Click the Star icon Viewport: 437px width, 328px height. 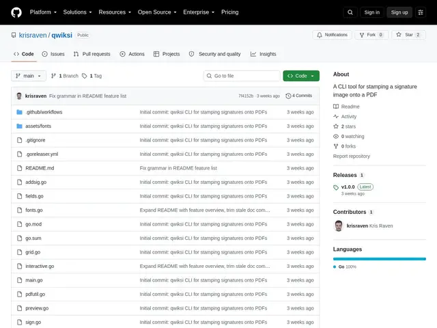tap(399, 35)
